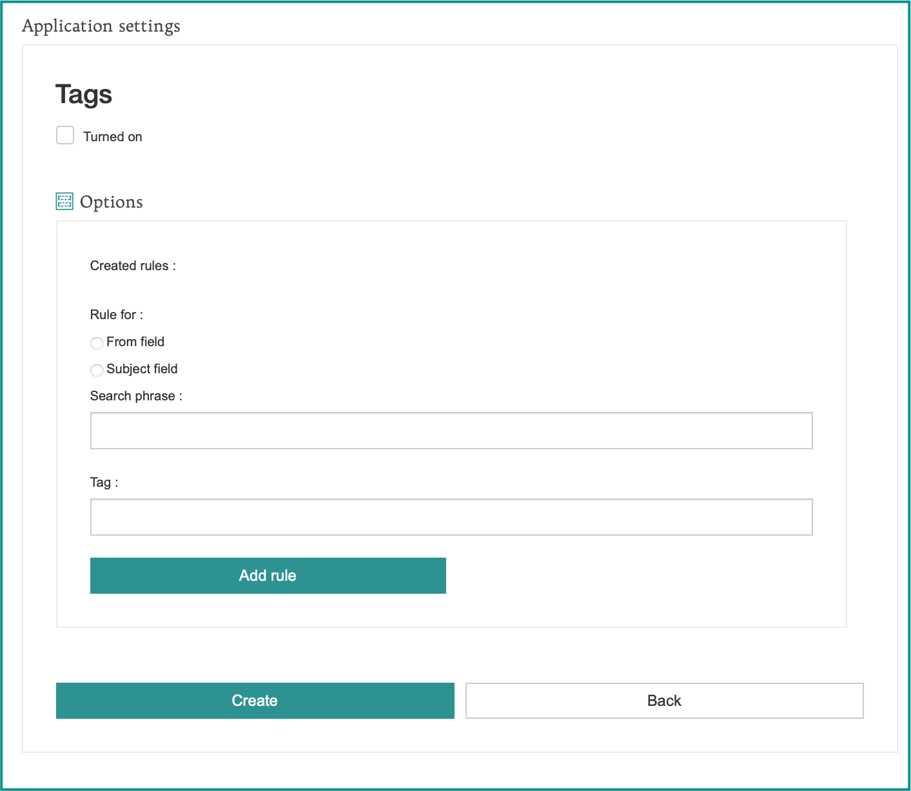The image size is (911, 791).
Task: Click the Created rules label
Action: [132, 266]
